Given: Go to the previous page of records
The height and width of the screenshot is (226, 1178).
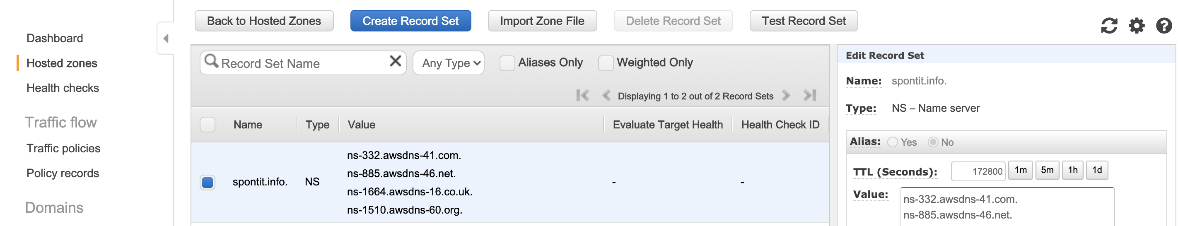Looking at the screenshot, I should pyautogui.click(x=606, y=96).
